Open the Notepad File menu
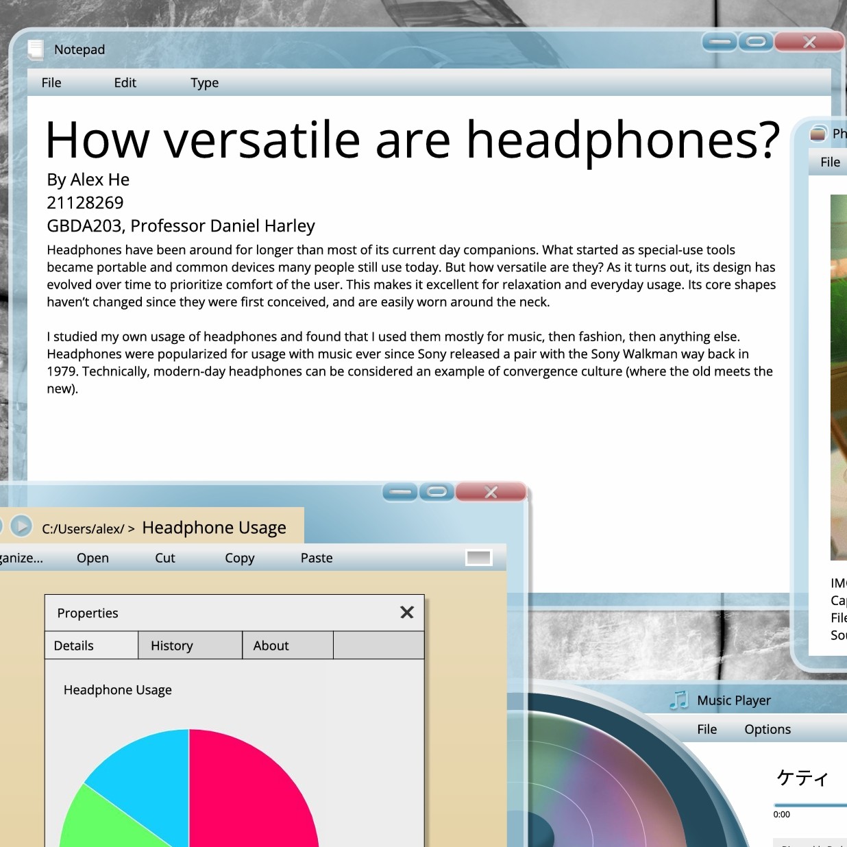 (x=51, y=83)
